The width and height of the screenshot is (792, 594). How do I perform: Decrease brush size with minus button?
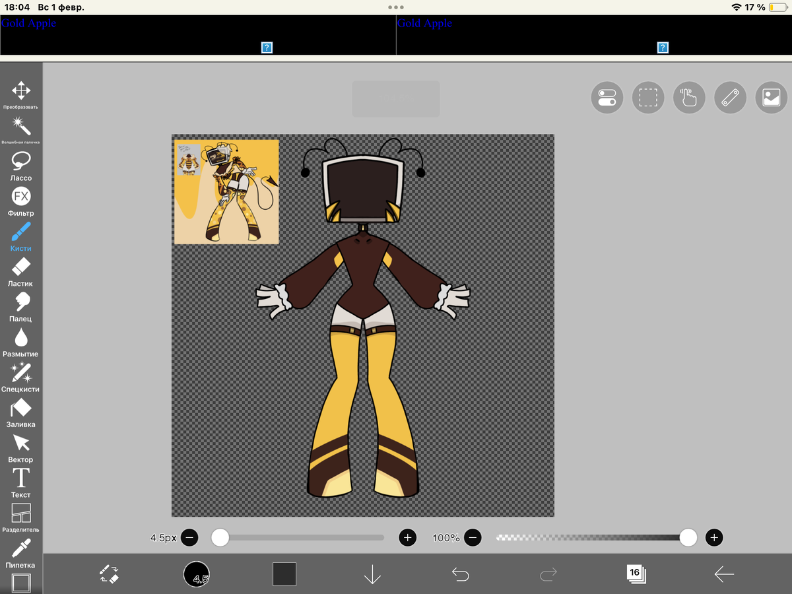(x=189, y=538)
